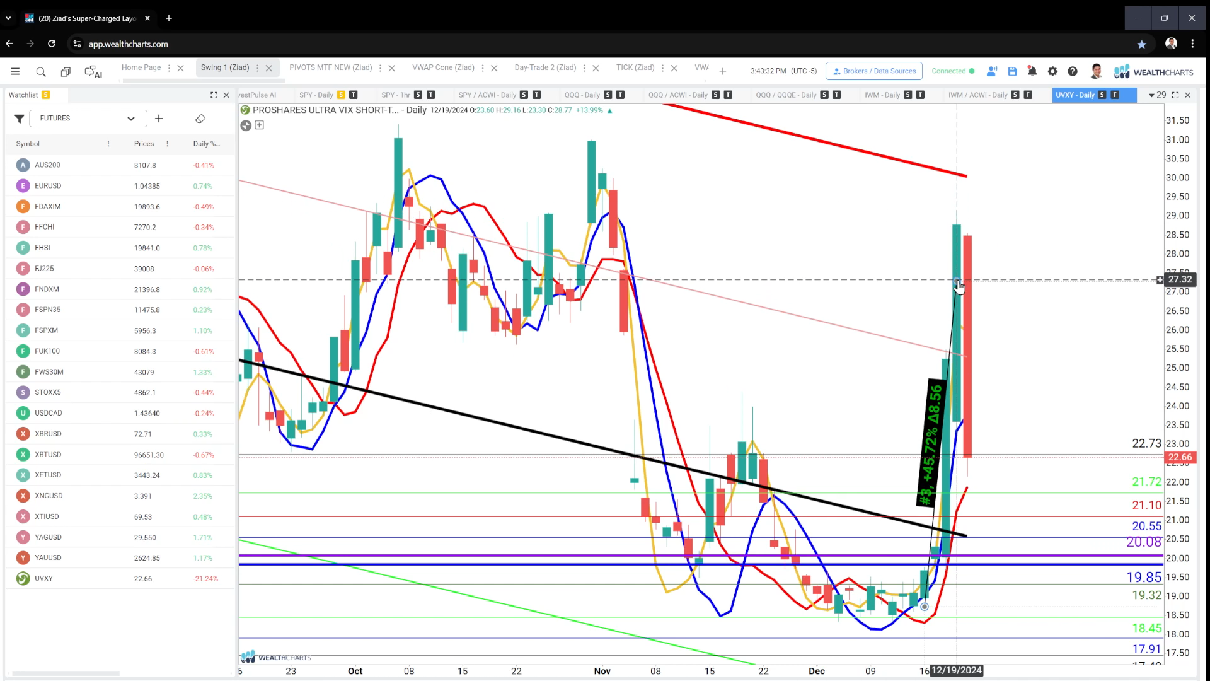Image resolution: width=1210 pixels, height=681 pixels.
Task: Select the QQQ / QQQE - Daily chart tab
Action: tap(786, 95)
